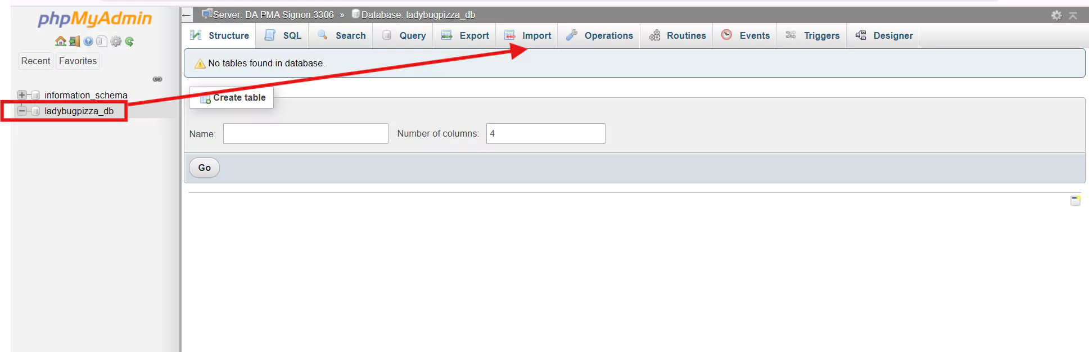
Task: Reload the navigation panel green arrow
Action: (x=129, y=41)
